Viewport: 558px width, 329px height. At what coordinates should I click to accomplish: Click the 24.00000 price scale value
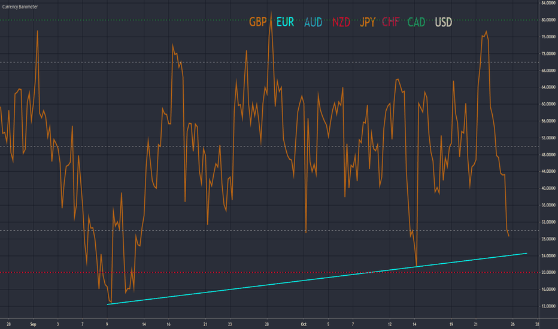[x=548, y=256]
